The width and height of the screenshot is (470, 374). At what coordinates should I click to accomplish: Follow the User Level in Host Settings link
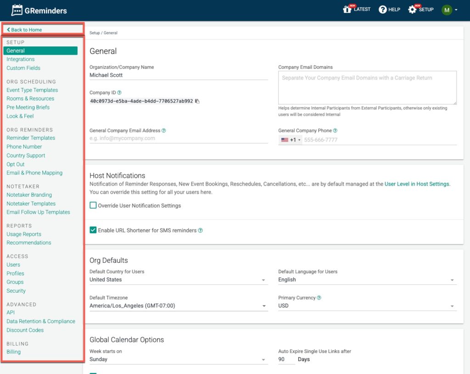pyautogui.click(x=417, y=184)
